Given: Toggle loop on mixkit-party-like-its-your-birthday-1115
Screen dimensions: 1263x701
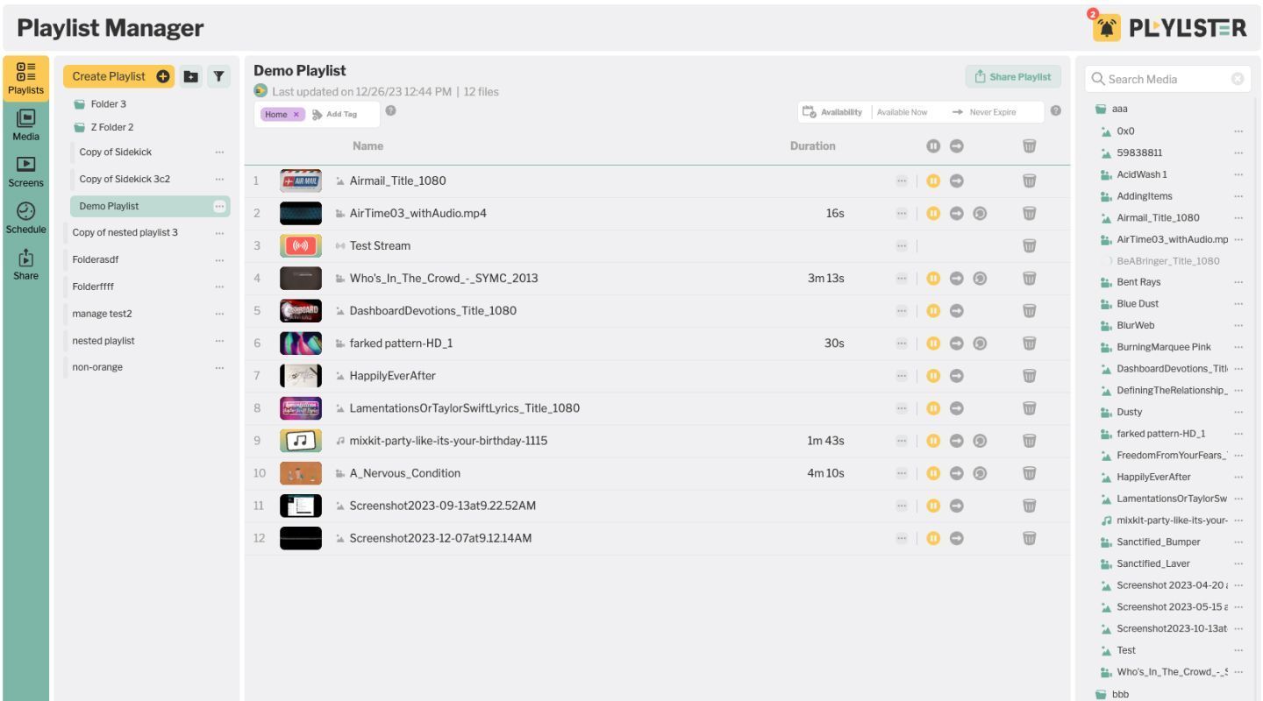Looking at the screenshot, I should [x=981, y=441].
